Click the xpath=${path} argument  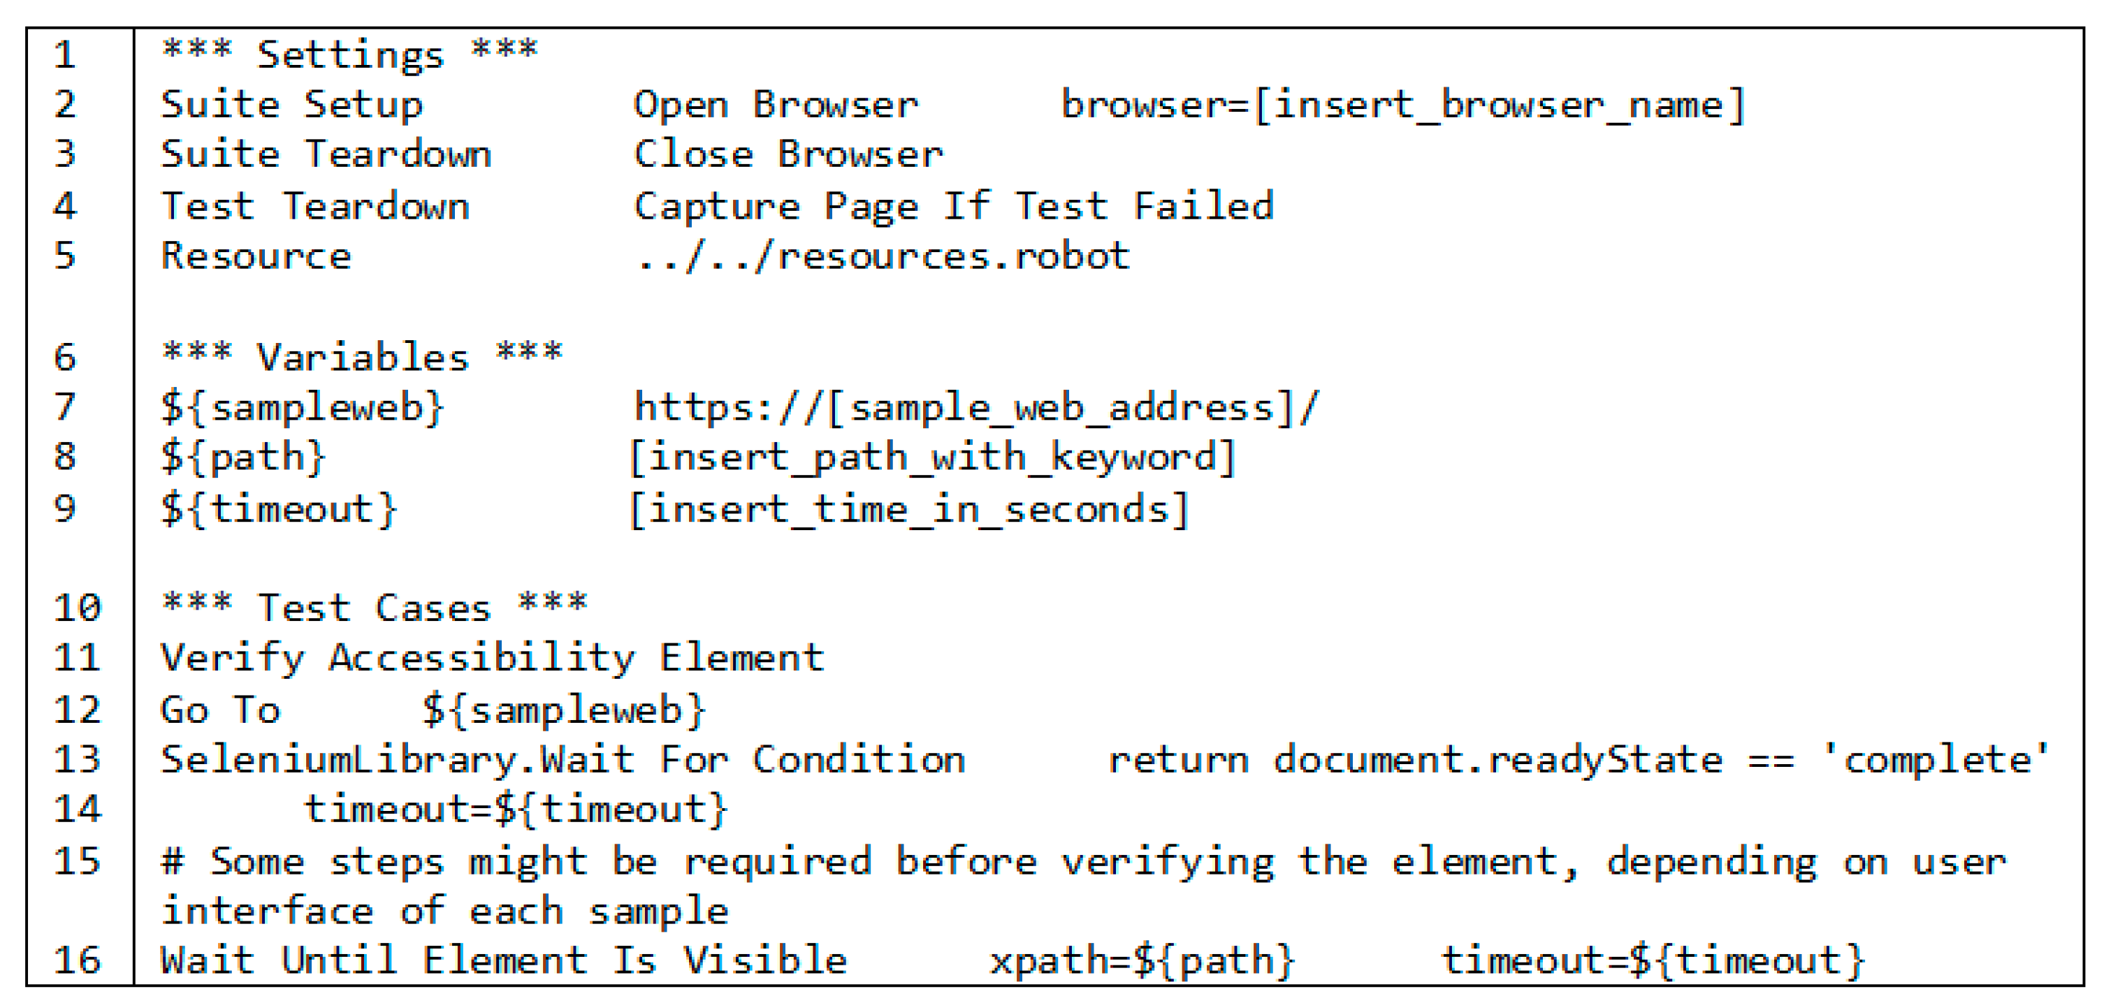coord(1142,960)
